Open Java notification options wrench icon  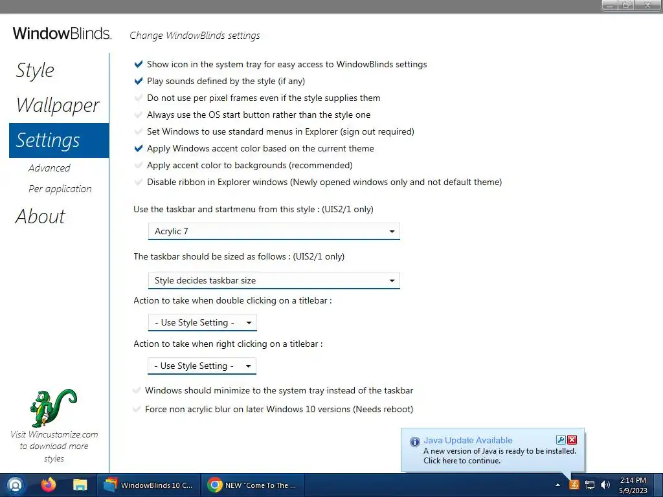click(561, 440)
